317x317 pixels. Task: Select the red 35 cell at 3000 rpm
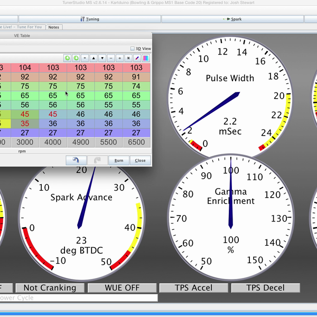tap(25, 124)
